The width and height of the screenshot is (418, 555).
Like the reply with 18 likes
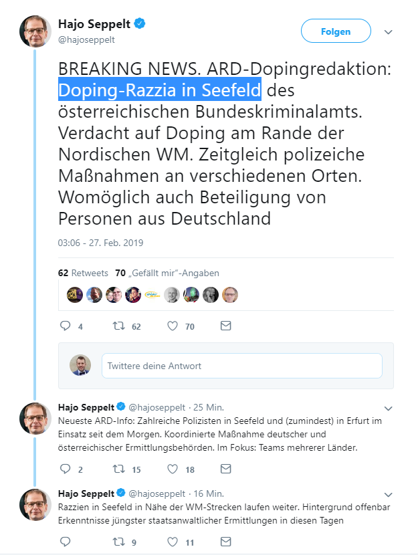point(173,469)
